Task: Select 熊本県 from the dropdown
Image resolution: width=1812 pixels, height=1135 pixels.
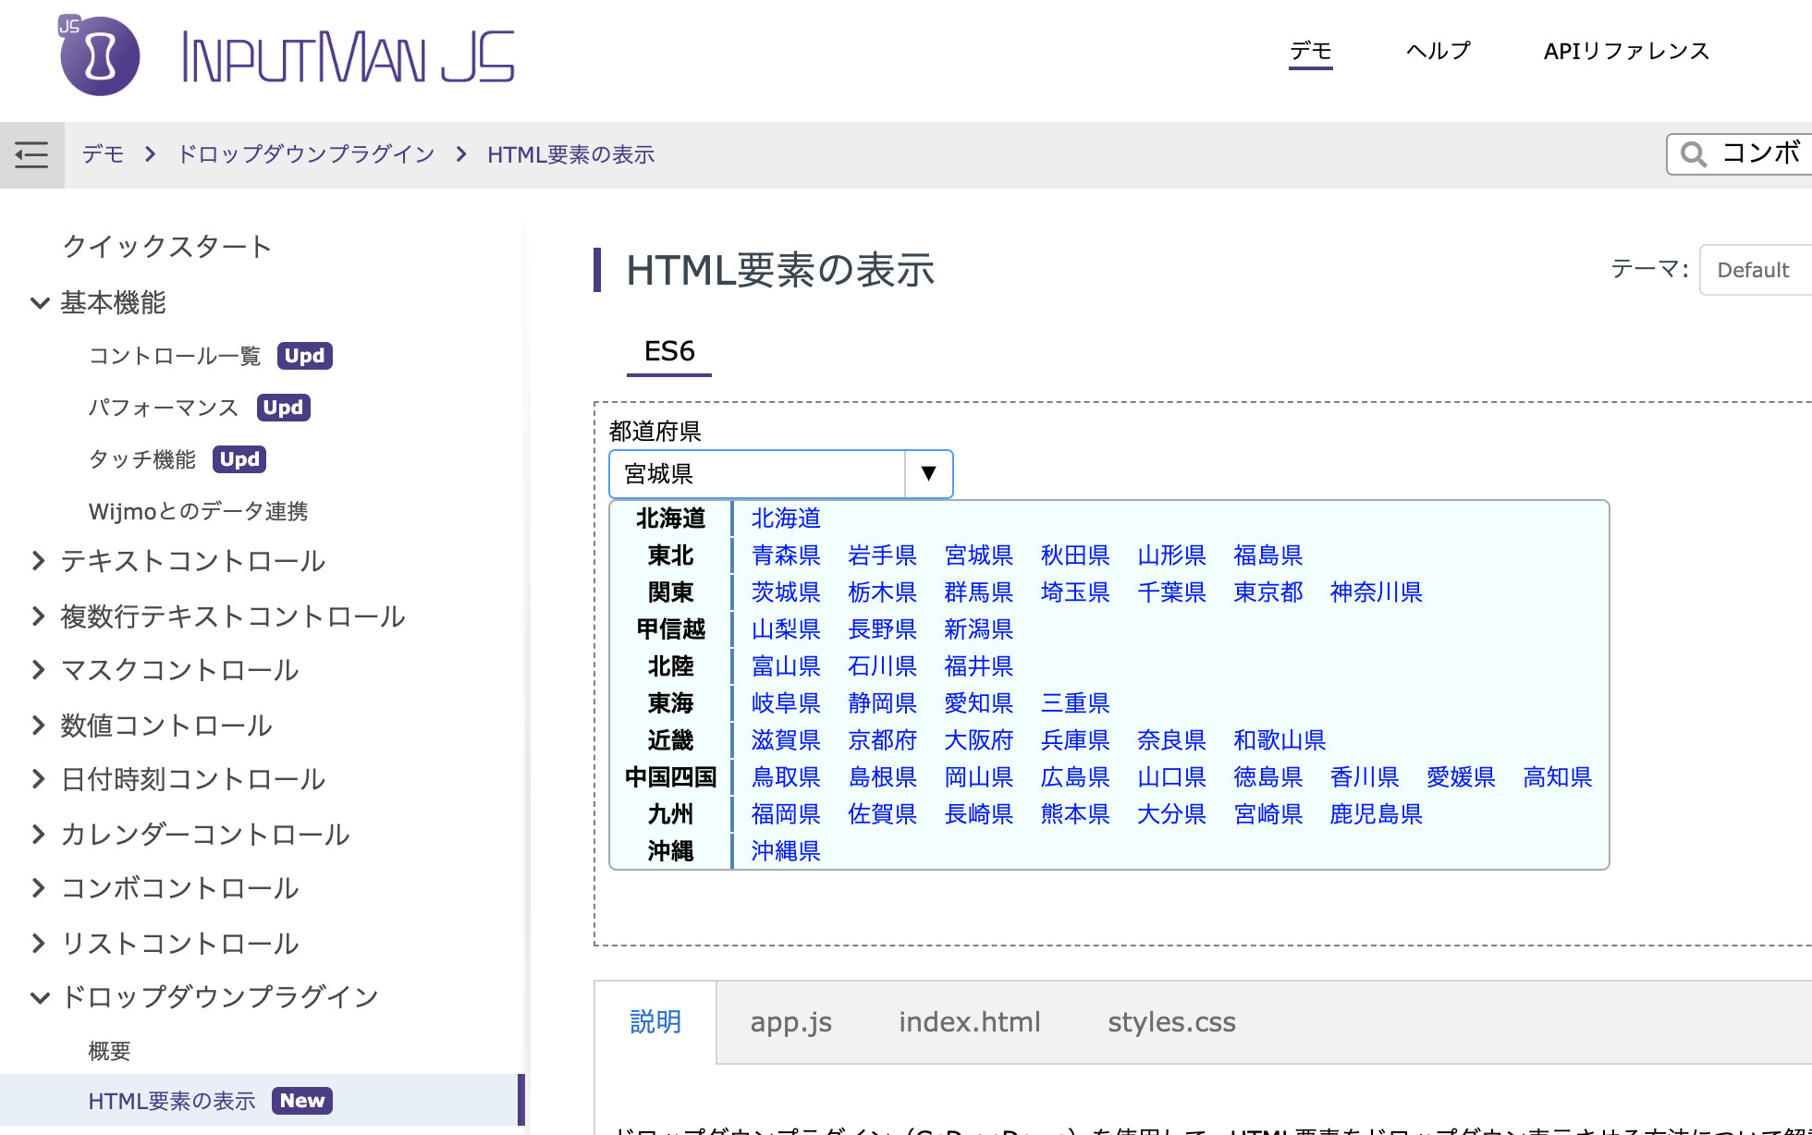Action: click(x=1075, y=814)
